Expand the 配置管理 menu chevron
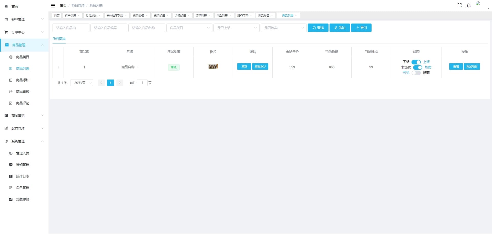The width and height of the screenshot is (492, 235). click(43, 128)
